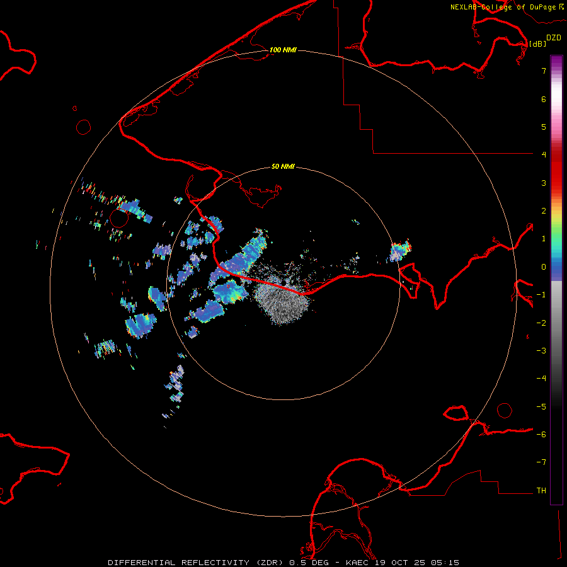Click the -5 tick label on the scale
This screenshot has width=567, height=567.
pos(541,407)
